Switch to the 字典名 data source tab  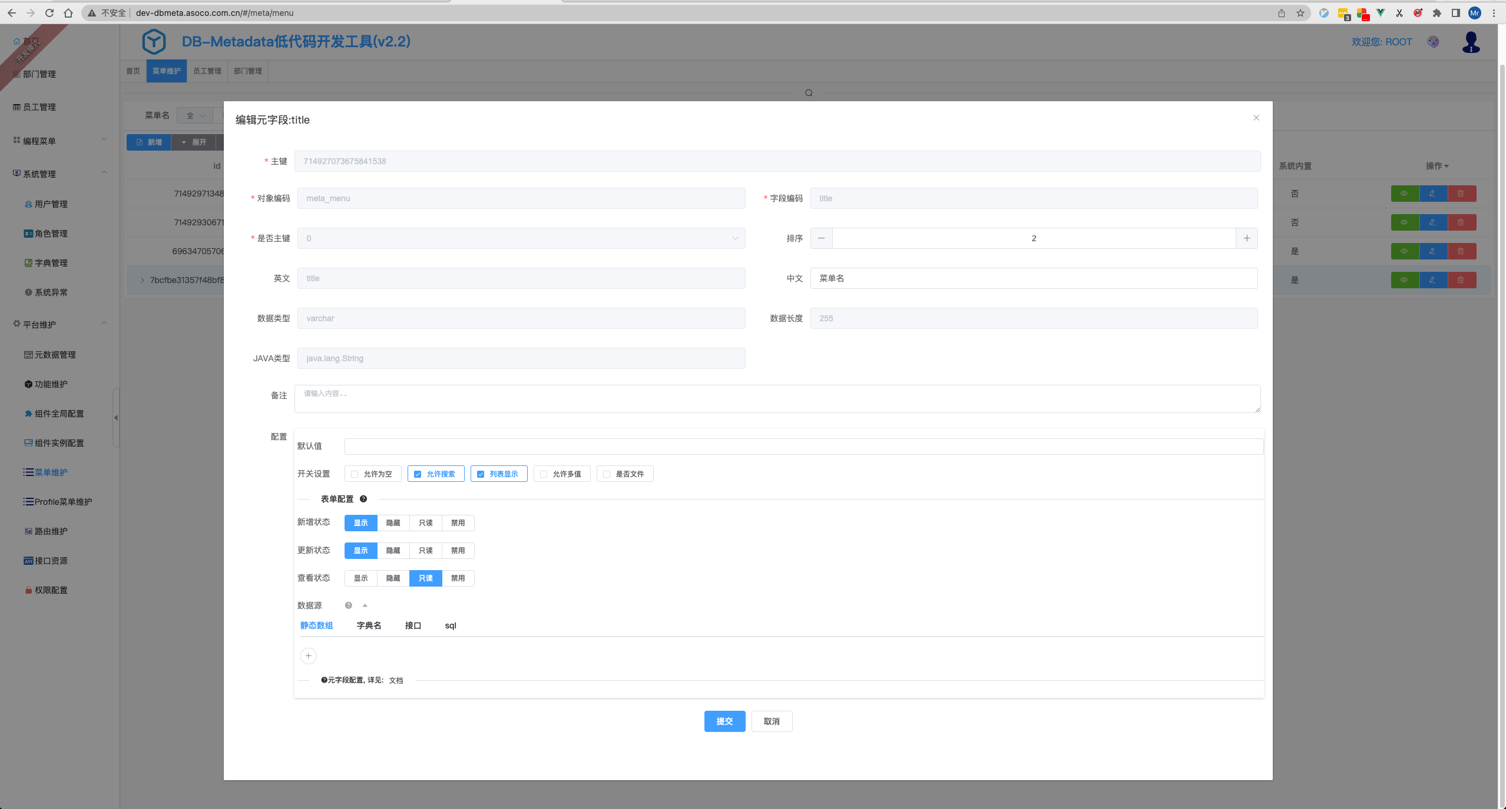coord(369,625)
